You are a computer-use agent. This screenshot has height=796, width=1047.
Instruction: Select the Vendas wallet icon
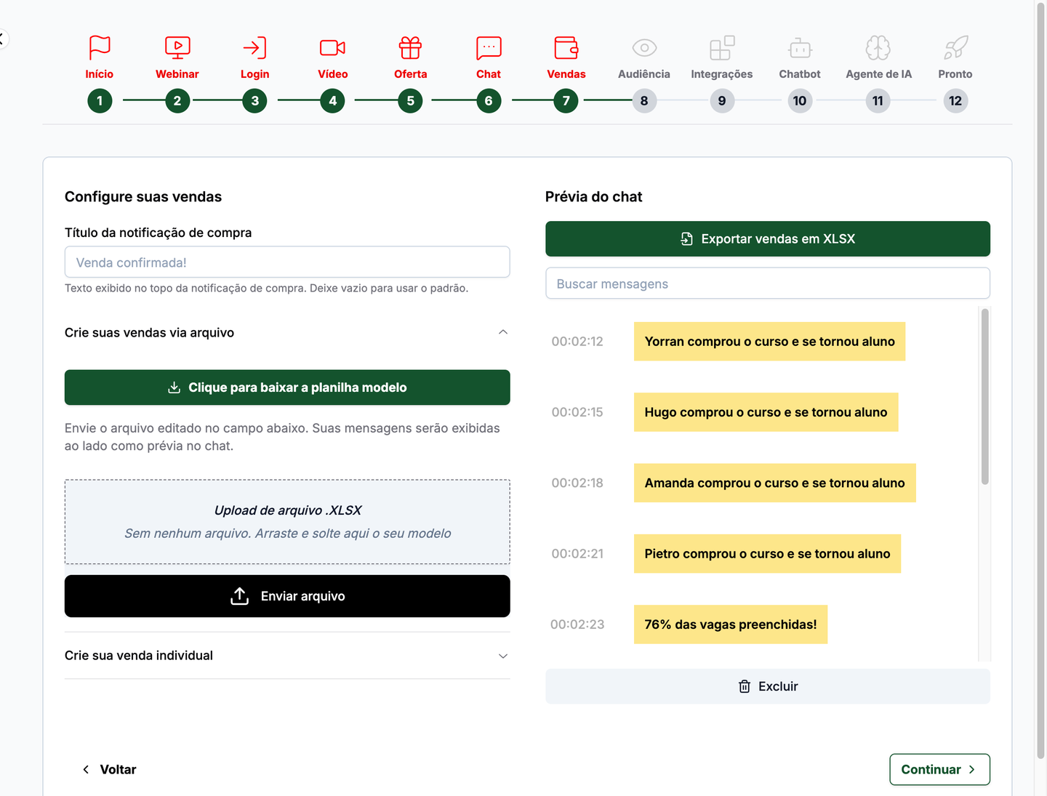click(x=566, y=48)
